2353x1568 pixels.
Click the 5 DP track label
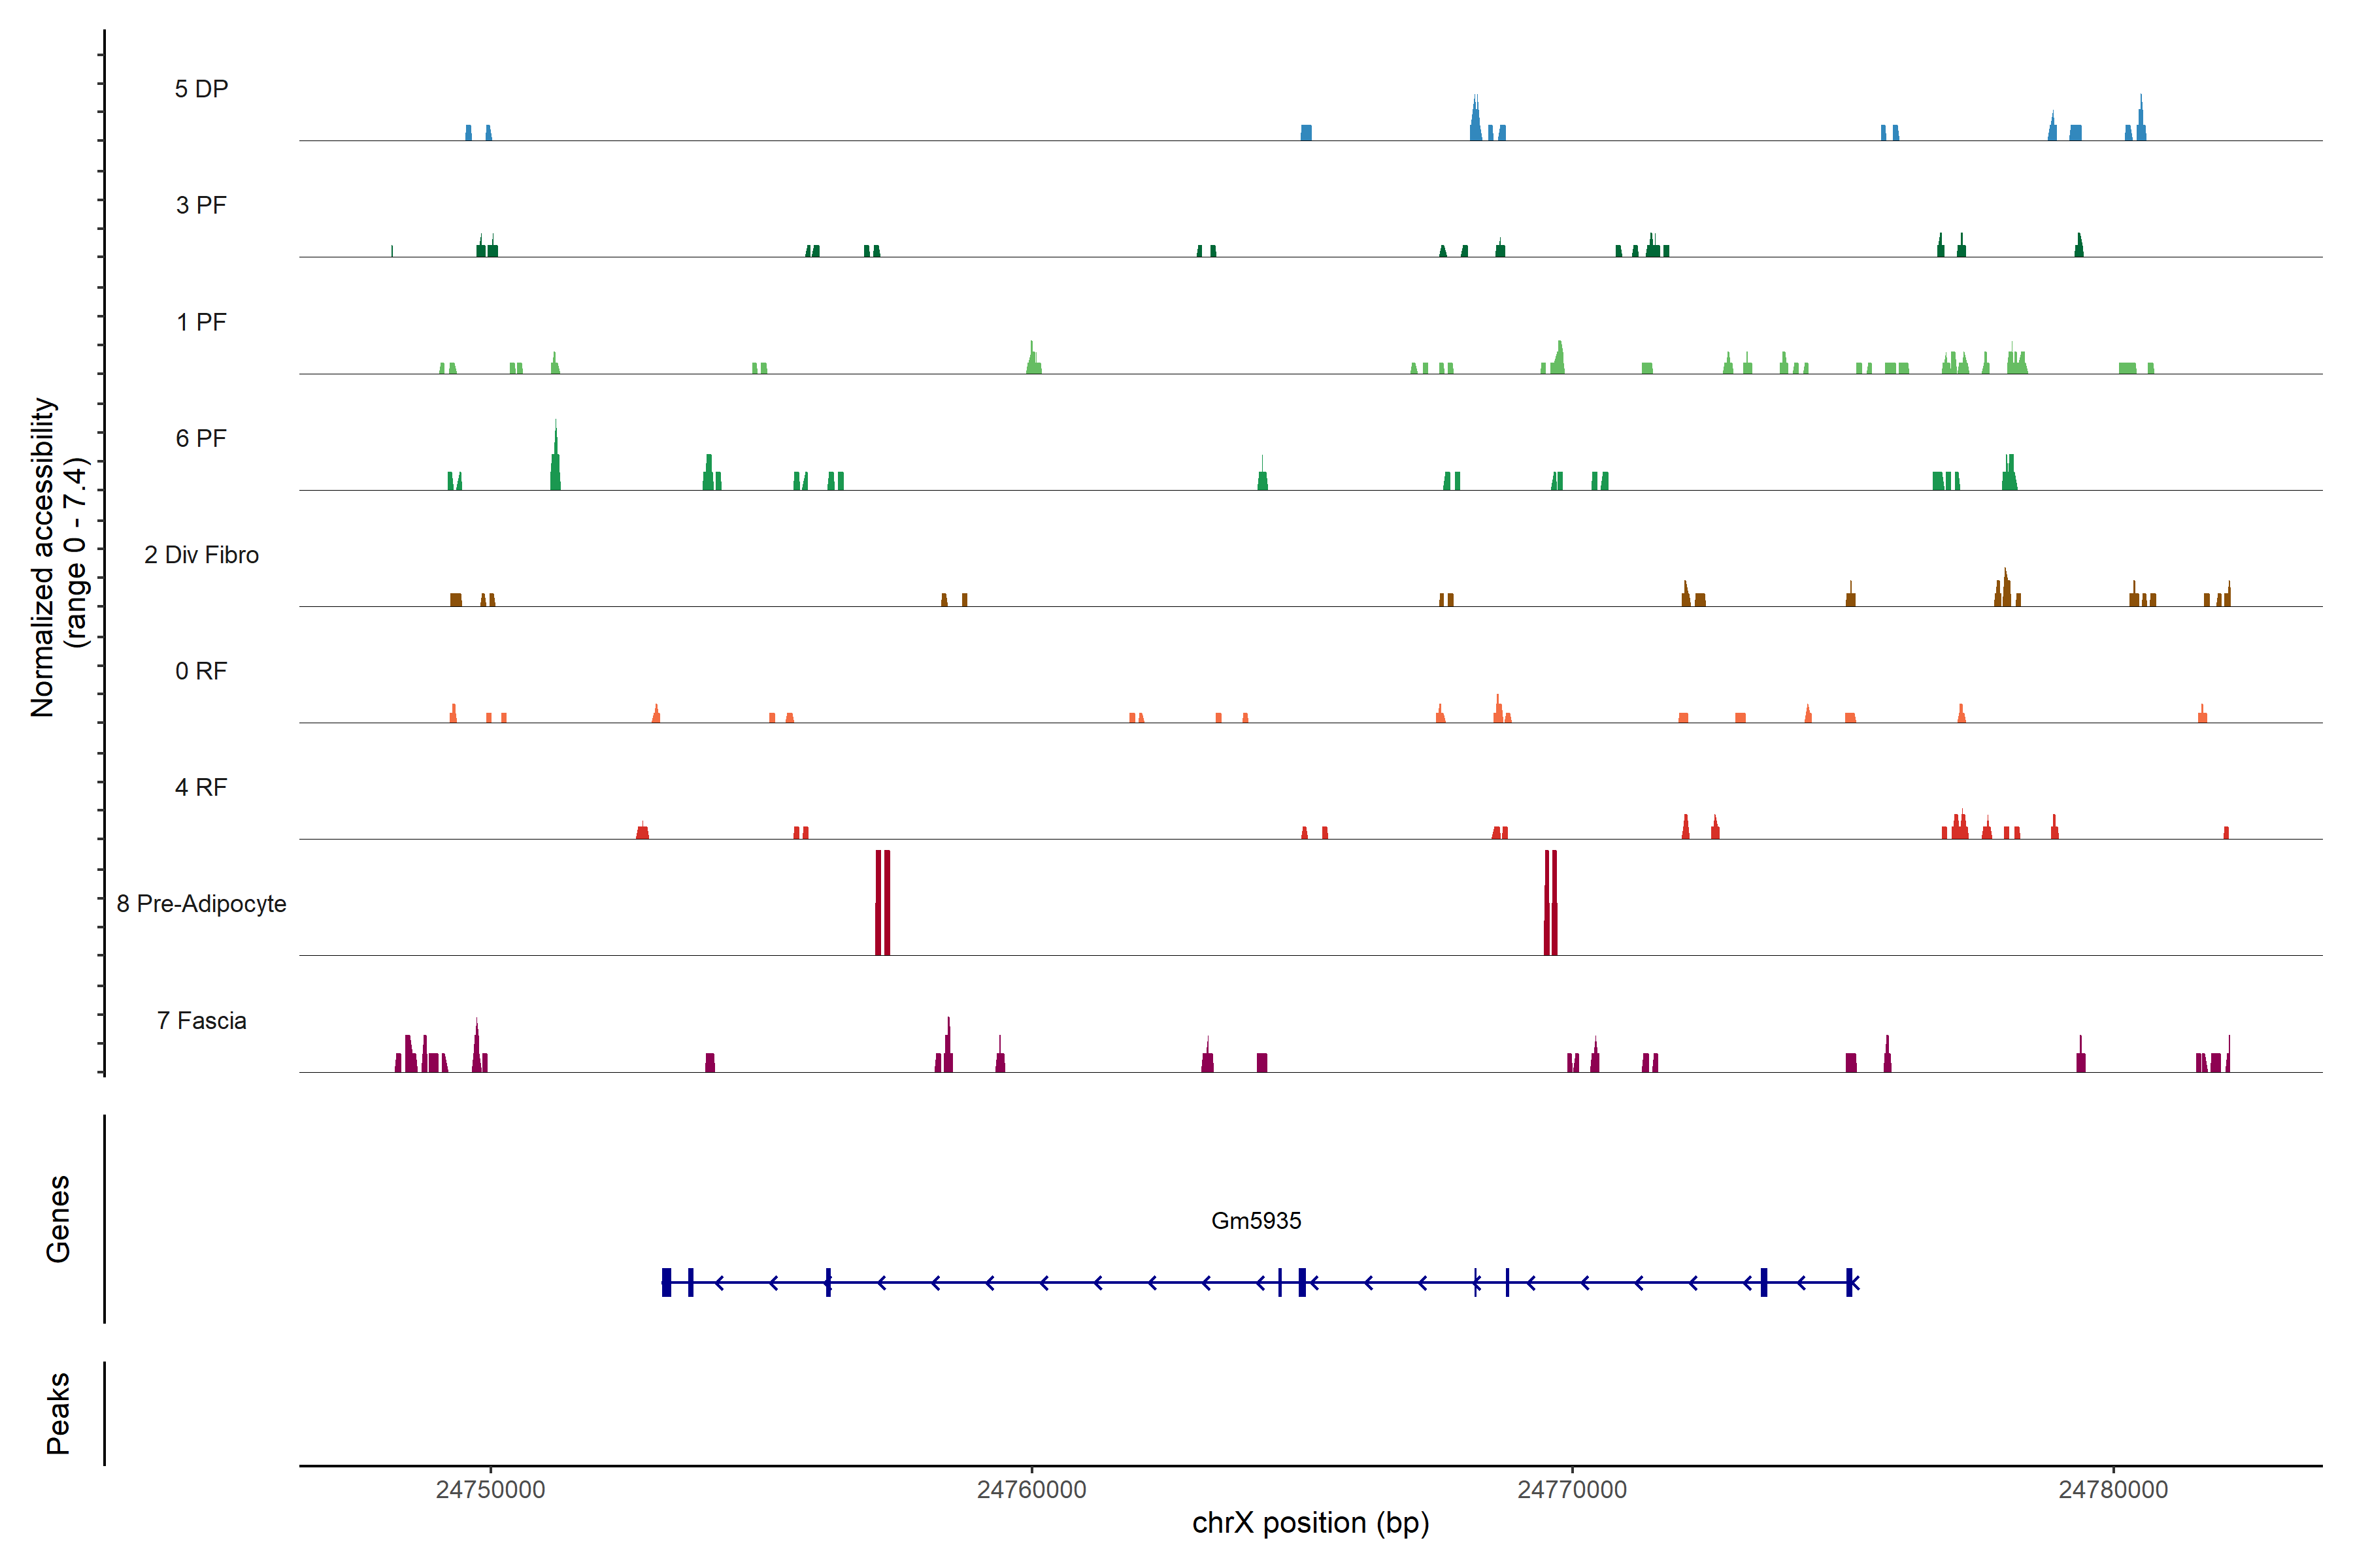click(201, 89)
